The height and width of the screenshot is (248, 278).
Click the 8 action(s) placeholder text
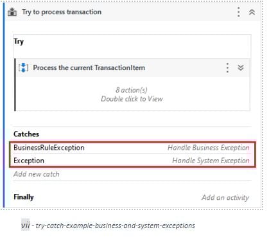(132, 90)
